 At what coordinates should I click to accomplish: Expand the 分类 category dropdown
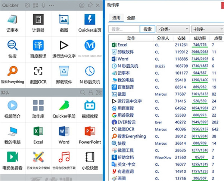coord(173,29)
